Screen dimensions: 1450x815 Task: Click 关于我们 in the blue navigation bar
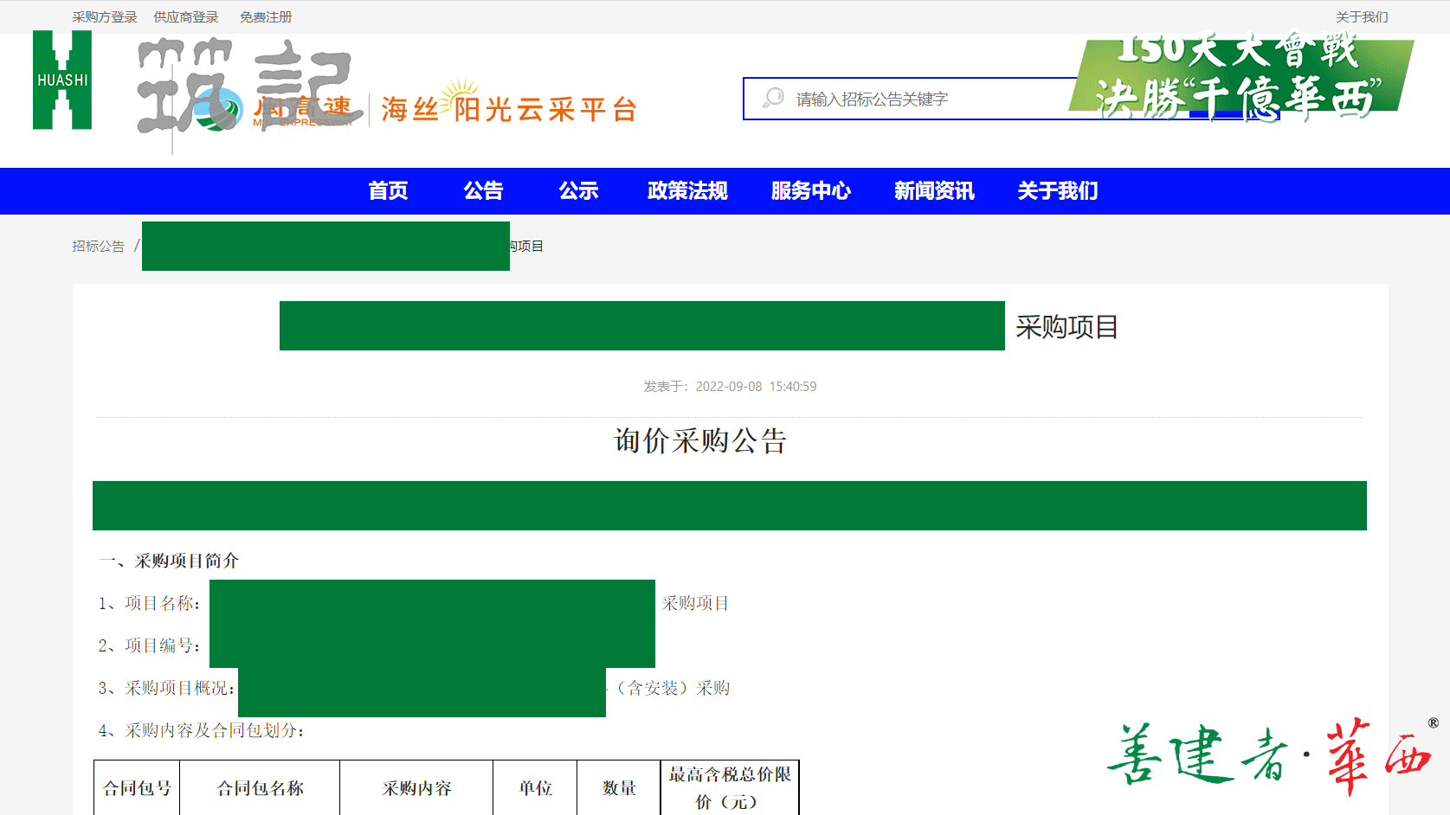click(1058, 191)
